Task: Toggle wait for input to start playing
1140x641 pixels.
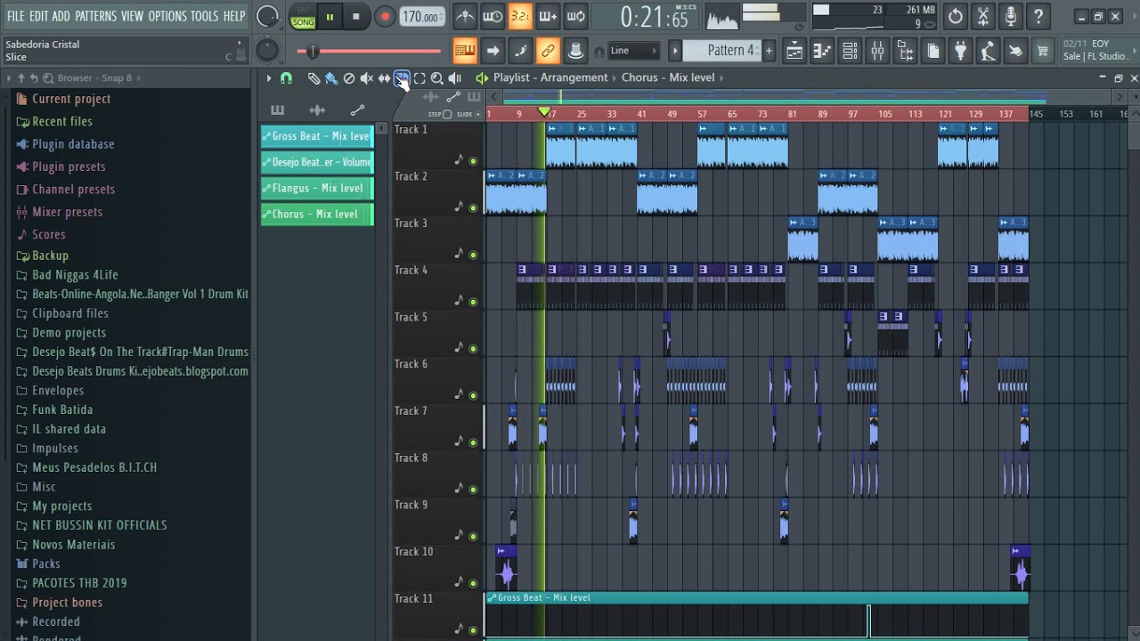Action: pyautogui.click(x=493, y=17)
